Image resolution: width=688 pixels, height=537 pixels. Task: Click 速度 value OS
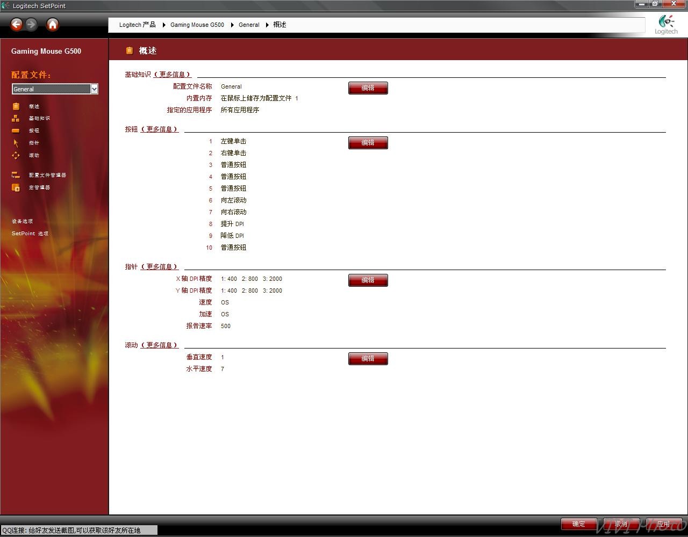225,302
